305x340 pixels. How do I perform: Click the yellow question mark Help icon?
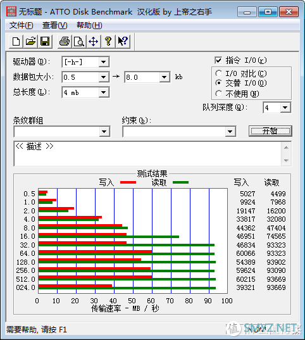coord(108,41)
